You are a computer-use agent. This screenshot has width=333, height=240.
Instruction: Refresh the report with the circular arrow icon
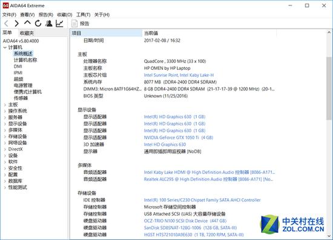(x=38, y=24)
